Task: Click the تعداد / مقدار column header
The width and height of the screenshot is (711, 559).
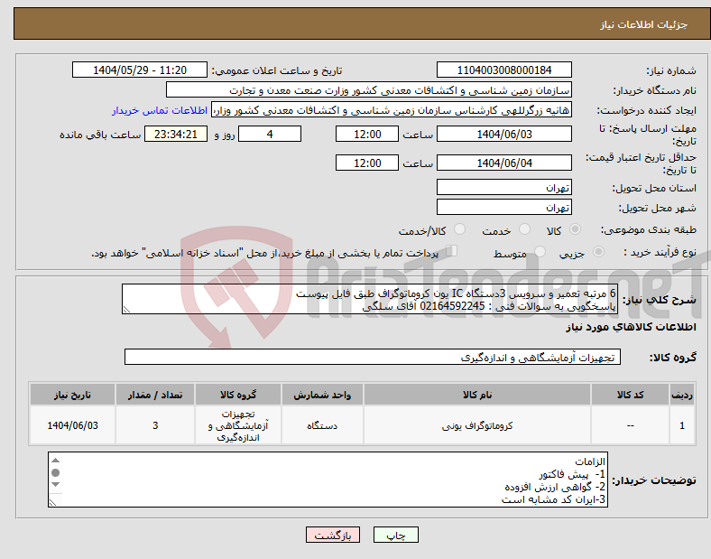Action: point(155,395)
